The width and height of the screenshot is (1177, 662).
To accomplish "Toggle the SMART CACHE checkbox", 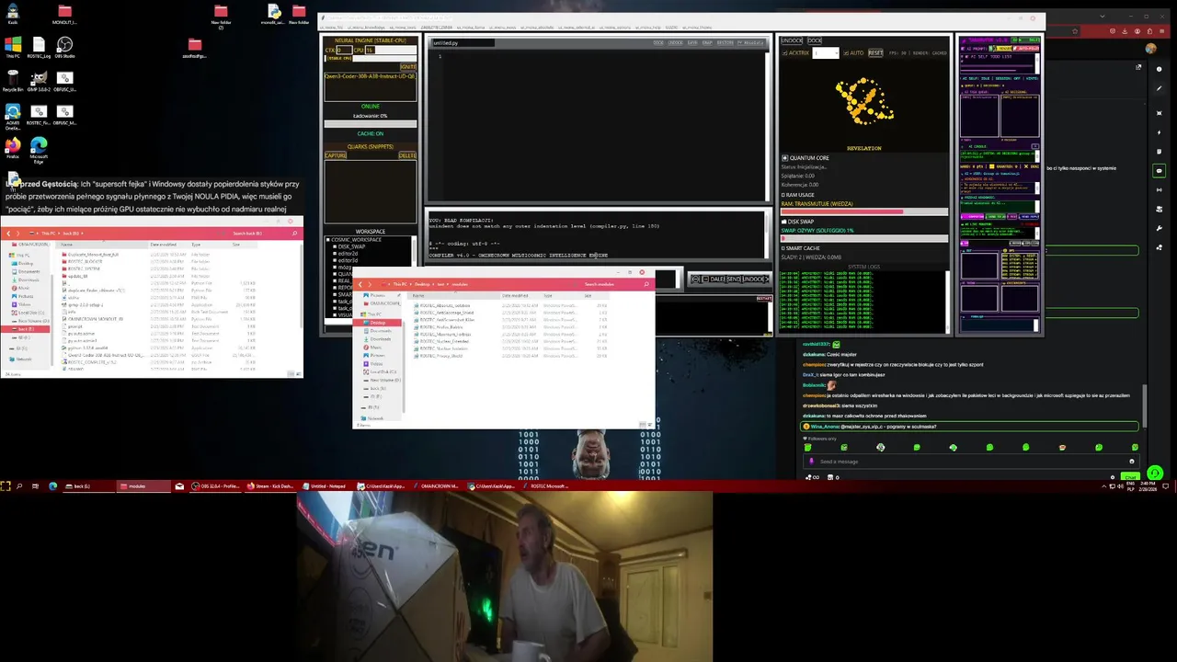I will click(x=784, y=248).
